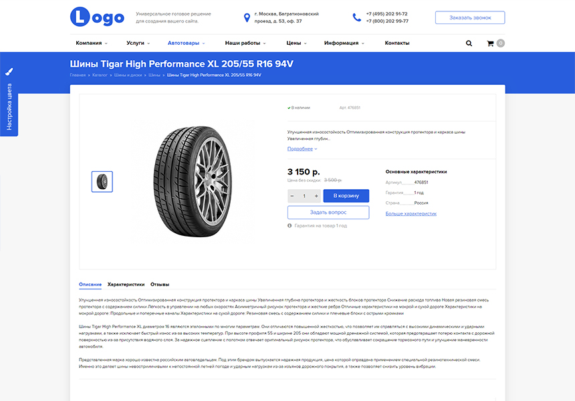Add the tire with В корзину button
The height and width of the screenshot is (401, 575).
pos(346,196)
